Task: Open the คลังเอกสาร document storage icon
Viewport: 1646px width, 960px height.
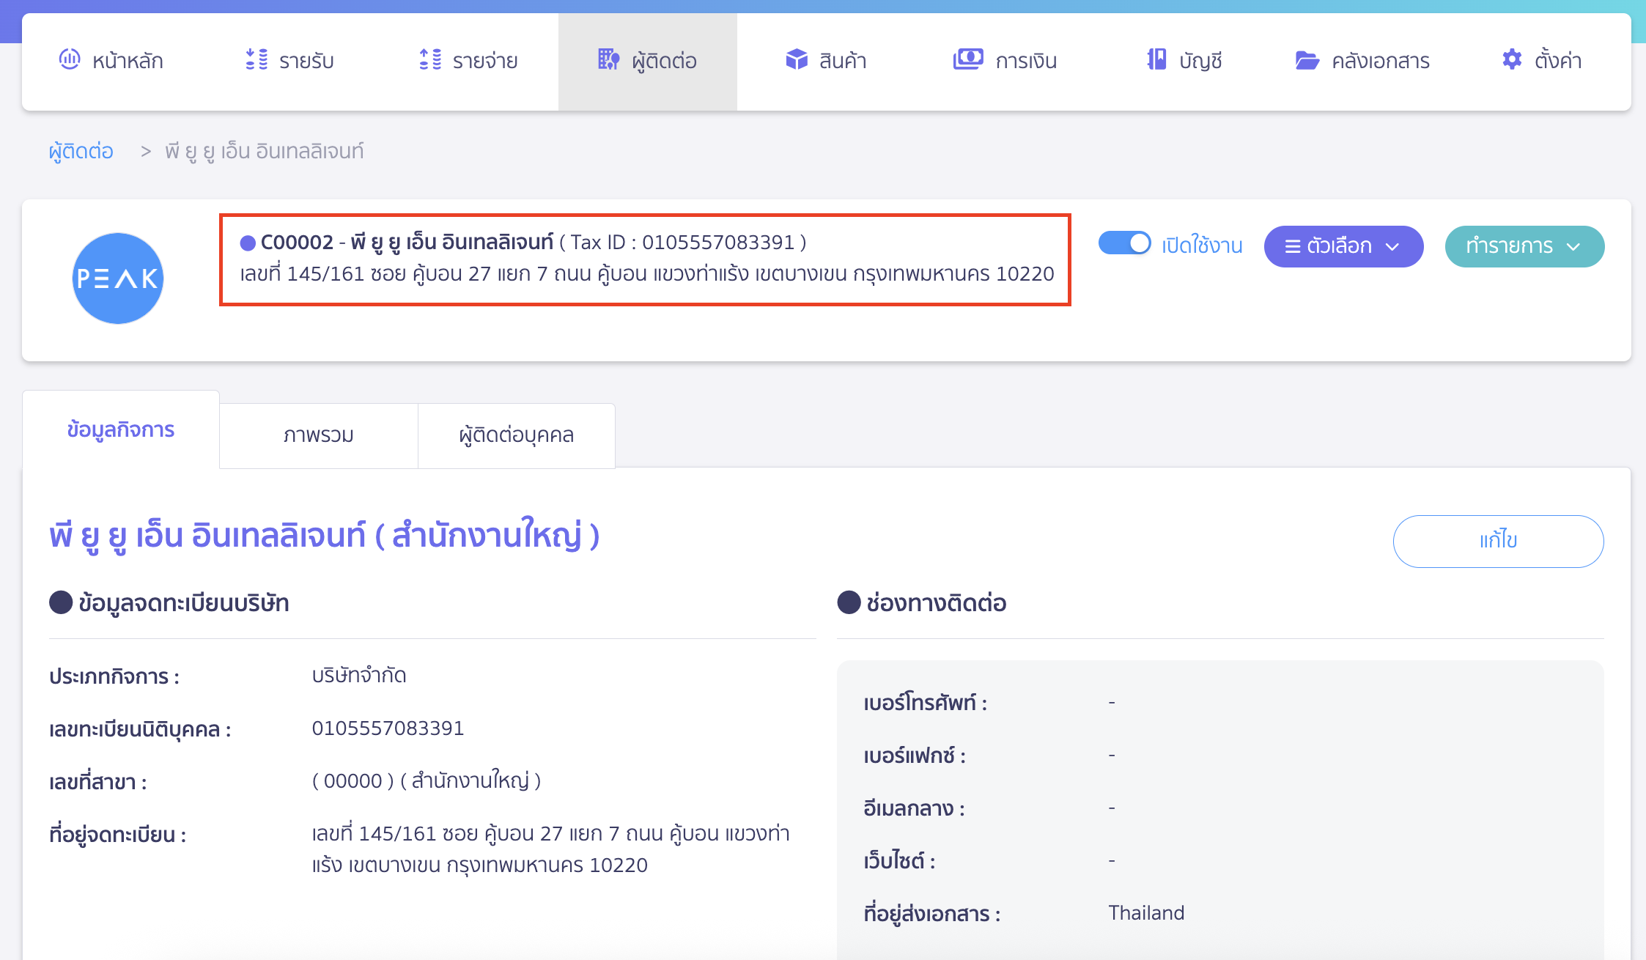Action: [1307, 60]
